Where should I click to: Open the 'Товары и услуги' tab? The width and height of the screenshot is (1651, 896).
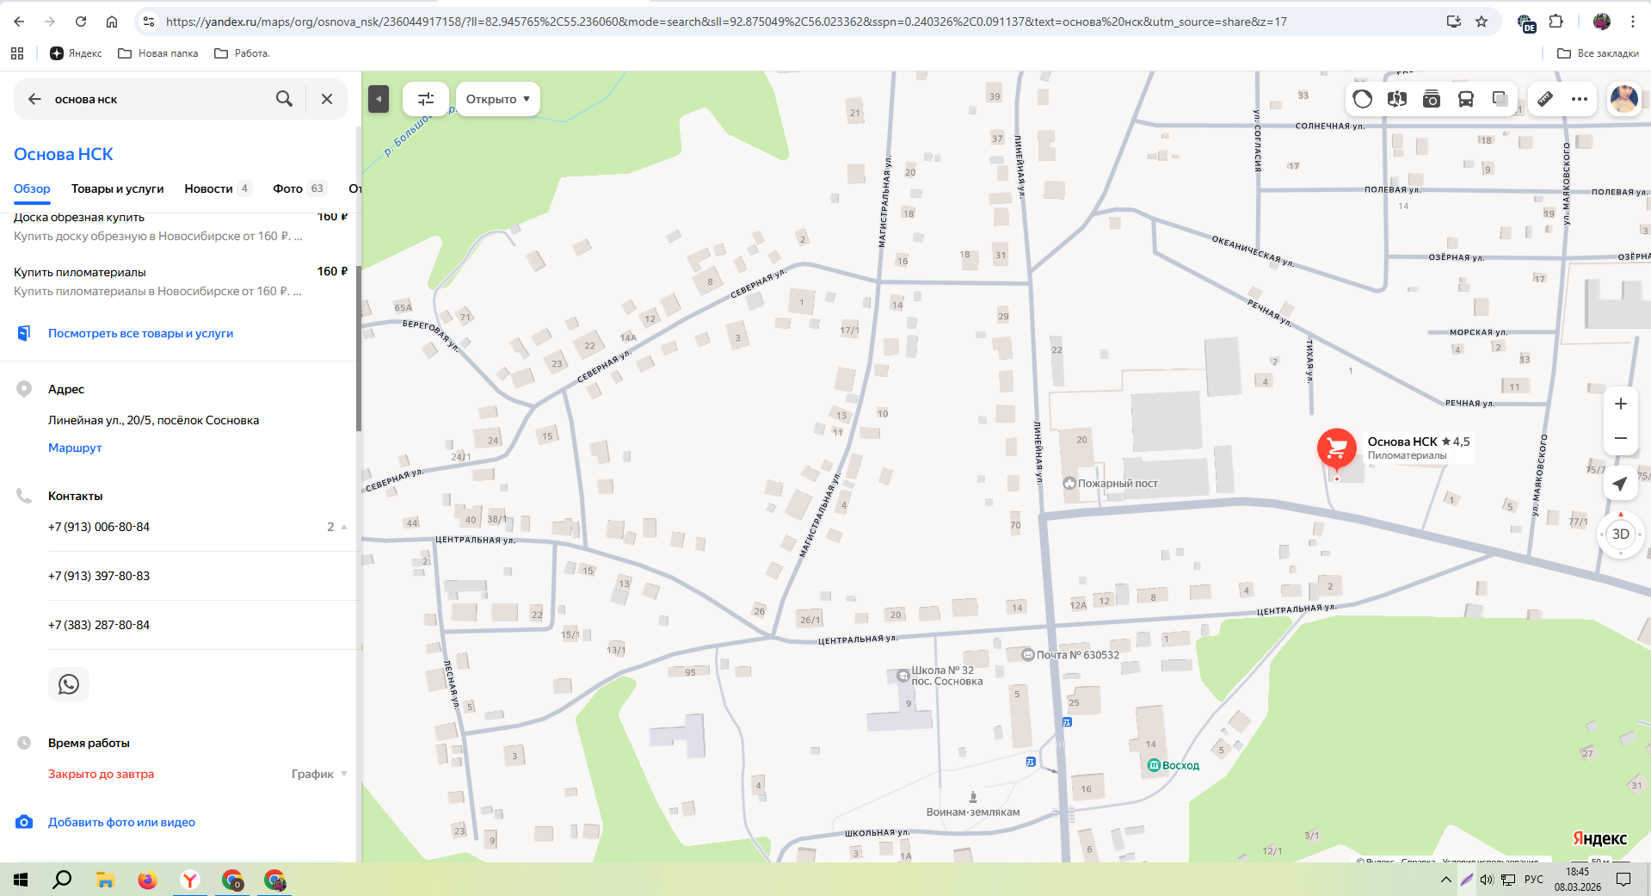117,188
